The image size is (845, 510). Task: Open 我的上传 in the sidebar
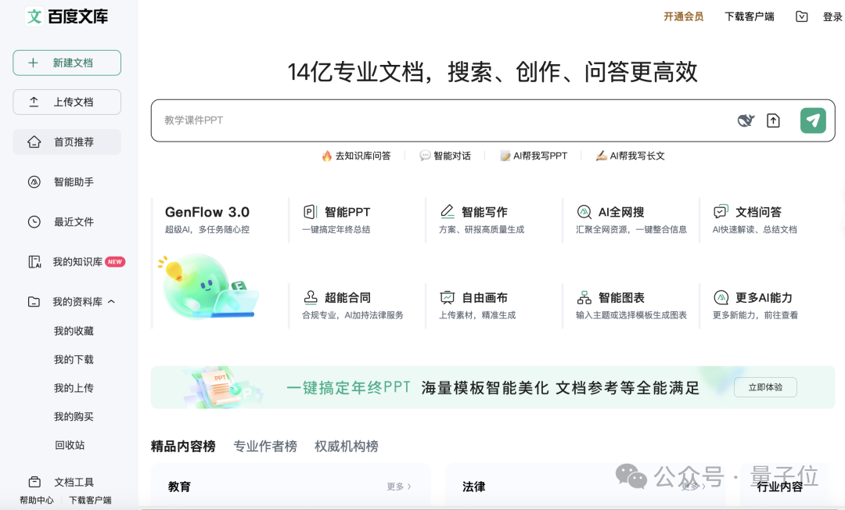74,388
